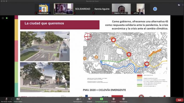Open the Reacciones icon
184x103 pixels.
tap(123, 99)
